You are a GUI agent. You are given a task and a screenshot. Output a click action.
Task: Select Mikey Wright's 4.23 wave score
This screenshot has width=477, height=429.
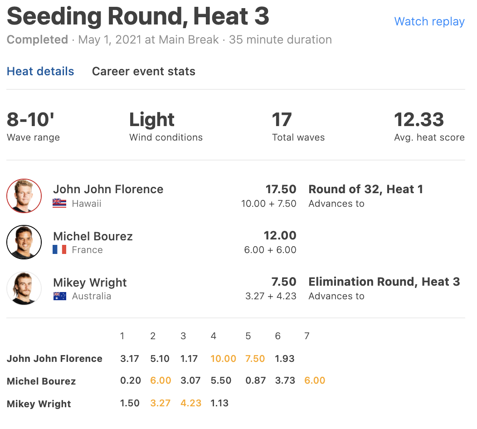tap(191, 403)
